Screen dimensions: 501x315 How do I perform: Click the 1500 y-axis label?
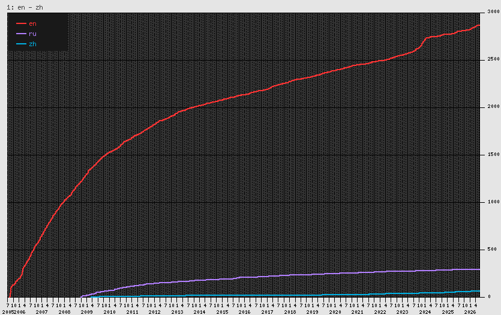click(494, 154)
